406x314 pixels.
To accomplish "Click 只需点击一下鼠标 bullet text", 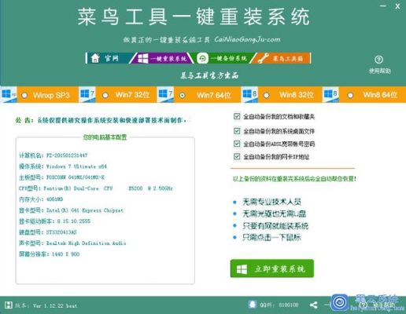I will pos(271,238).
